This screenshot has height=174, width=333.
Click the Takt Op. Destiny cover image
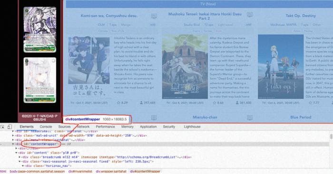(281, 67)
